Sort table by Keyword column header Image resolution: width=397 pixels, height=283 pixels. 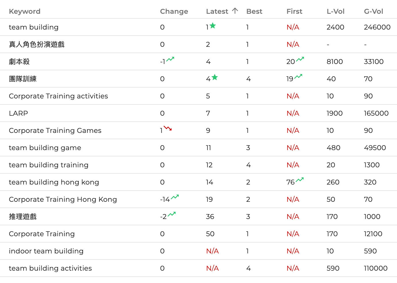click(x=25, y=11)
